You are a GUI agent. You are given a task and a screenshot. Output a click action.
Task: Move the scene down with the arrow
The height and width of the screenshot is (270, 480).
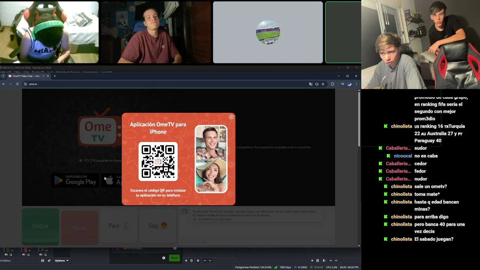click(210, 261)
